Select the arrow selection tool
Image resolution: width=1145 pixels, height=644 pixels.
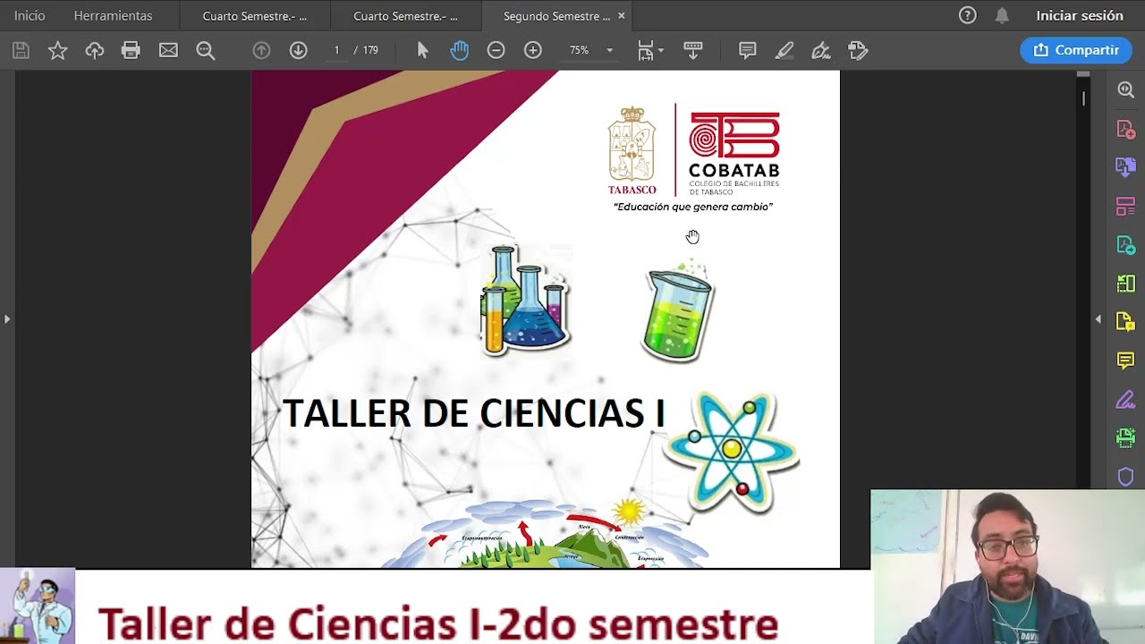[x=423, y=51]
